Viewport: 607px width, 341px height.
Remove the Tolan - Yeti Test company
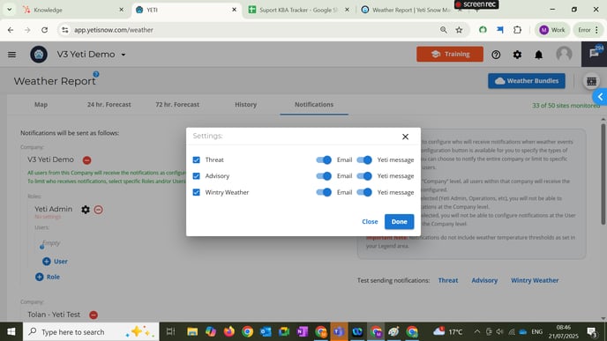coord(94,315)
